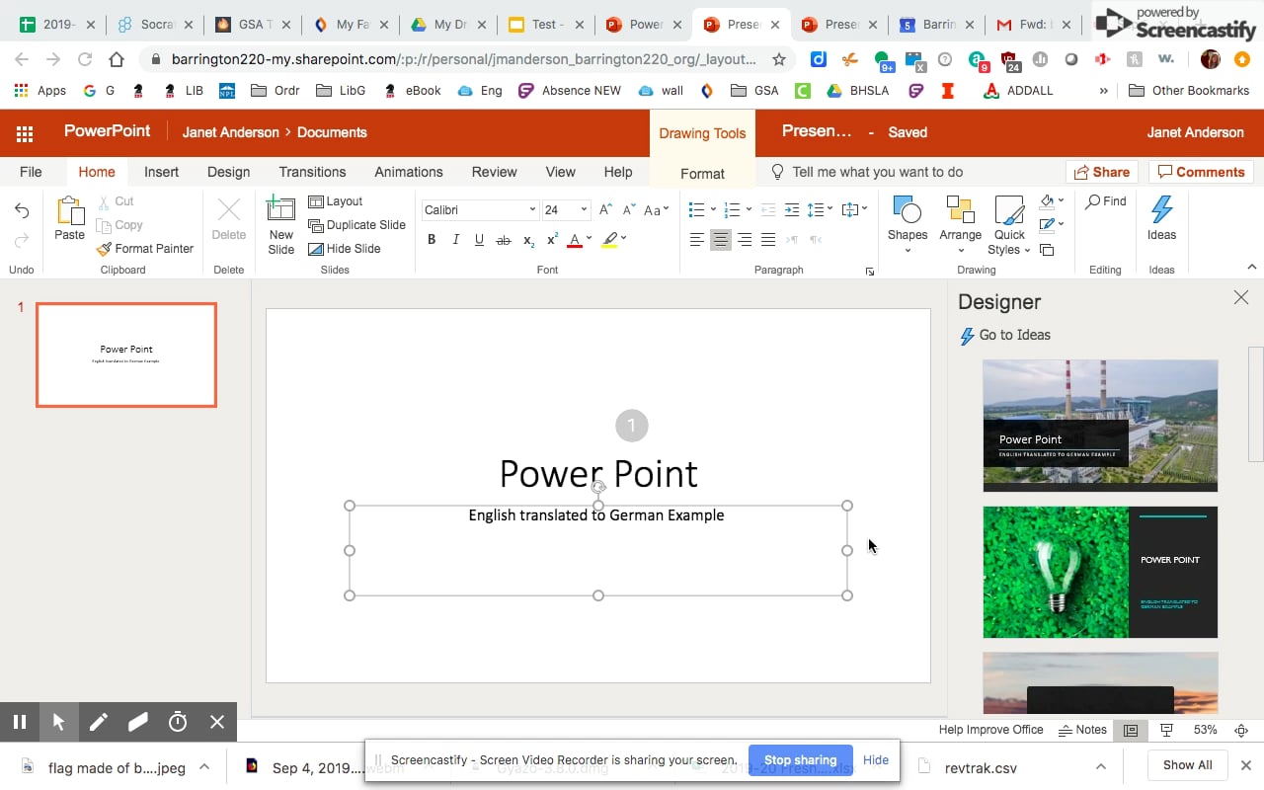Image resolution: width=1264 pixels, height=790 pixels.
Task: Open the Drawing Tools Format tab
Action: [x=702, y=174]
